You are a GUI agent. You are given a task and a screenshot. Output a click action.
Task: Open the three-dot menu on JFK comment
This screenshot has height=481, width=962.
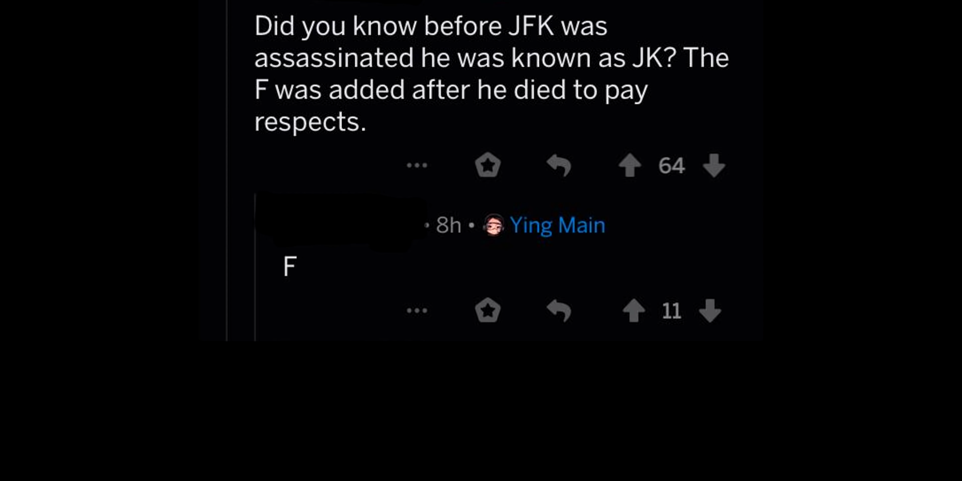point(417,165)
